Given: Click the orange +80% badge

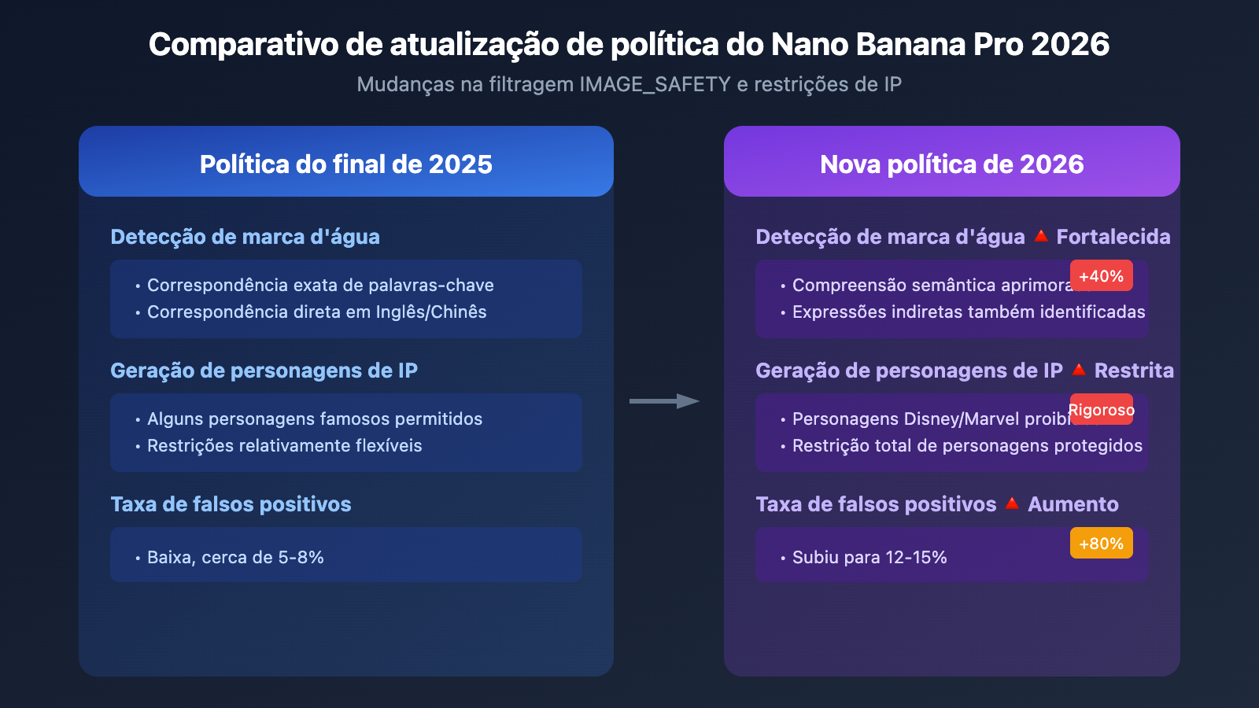Looking at the screenshot, I should click(x=1101, y=544).
